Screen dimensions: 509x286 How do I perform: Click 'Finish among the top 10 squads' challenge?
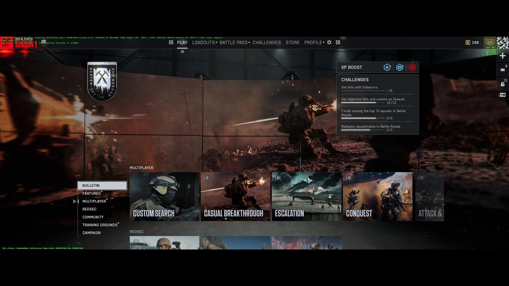coord(373,113)
